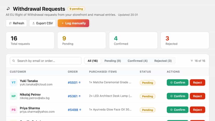This screenshot has width=215, height=121.
Task: Click the magnifier icon in the search box
Action: point(14,61)
